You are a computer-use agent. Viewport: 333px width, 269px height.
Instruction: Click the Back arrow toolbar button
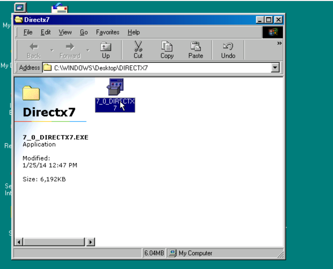tap(34, 50)
